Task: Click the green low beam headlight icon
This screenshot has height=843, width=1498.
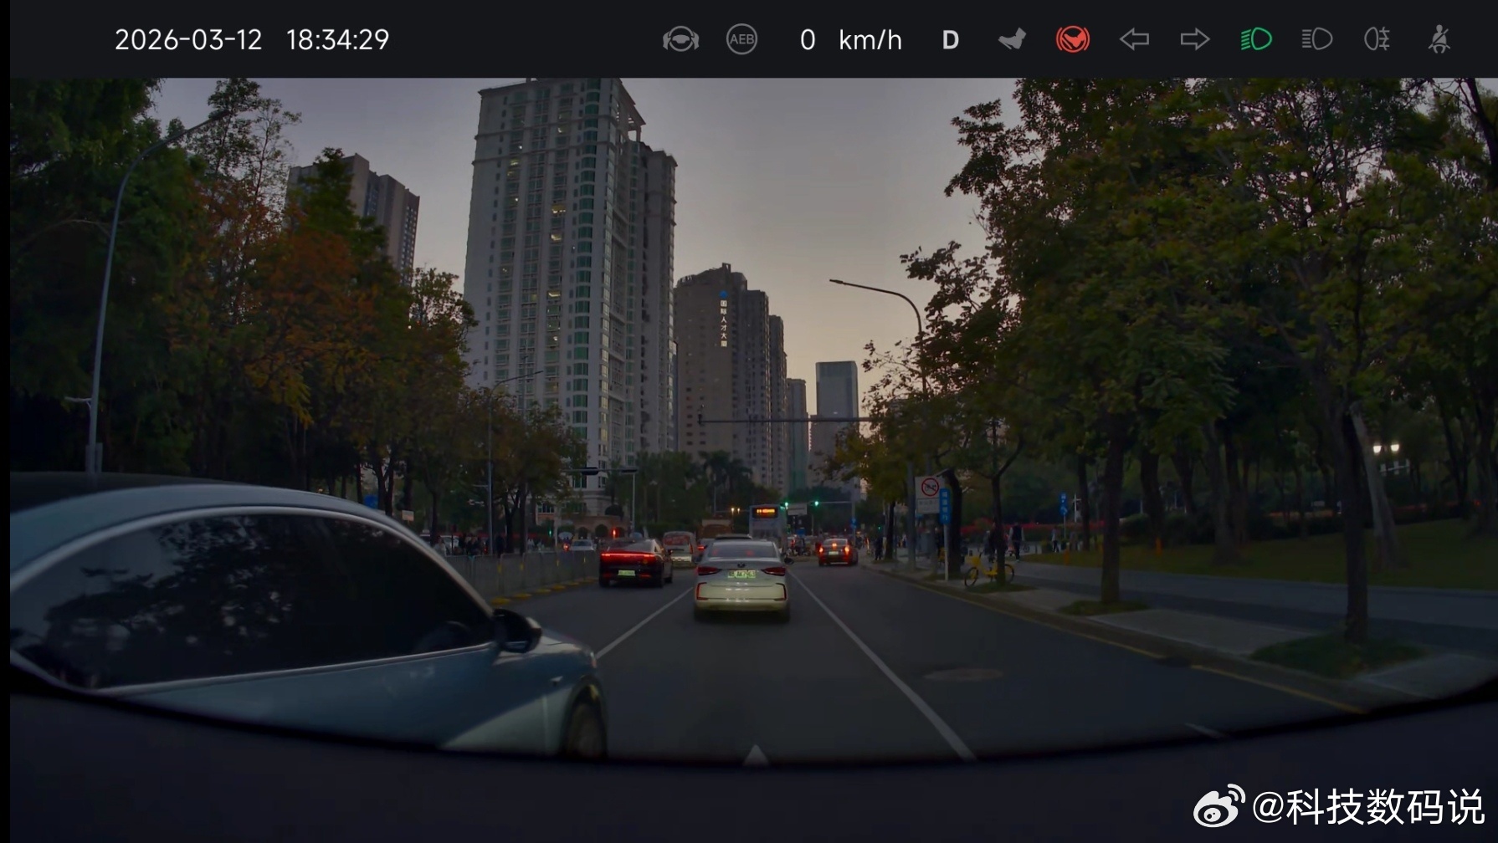Action: pos(1255,39)
